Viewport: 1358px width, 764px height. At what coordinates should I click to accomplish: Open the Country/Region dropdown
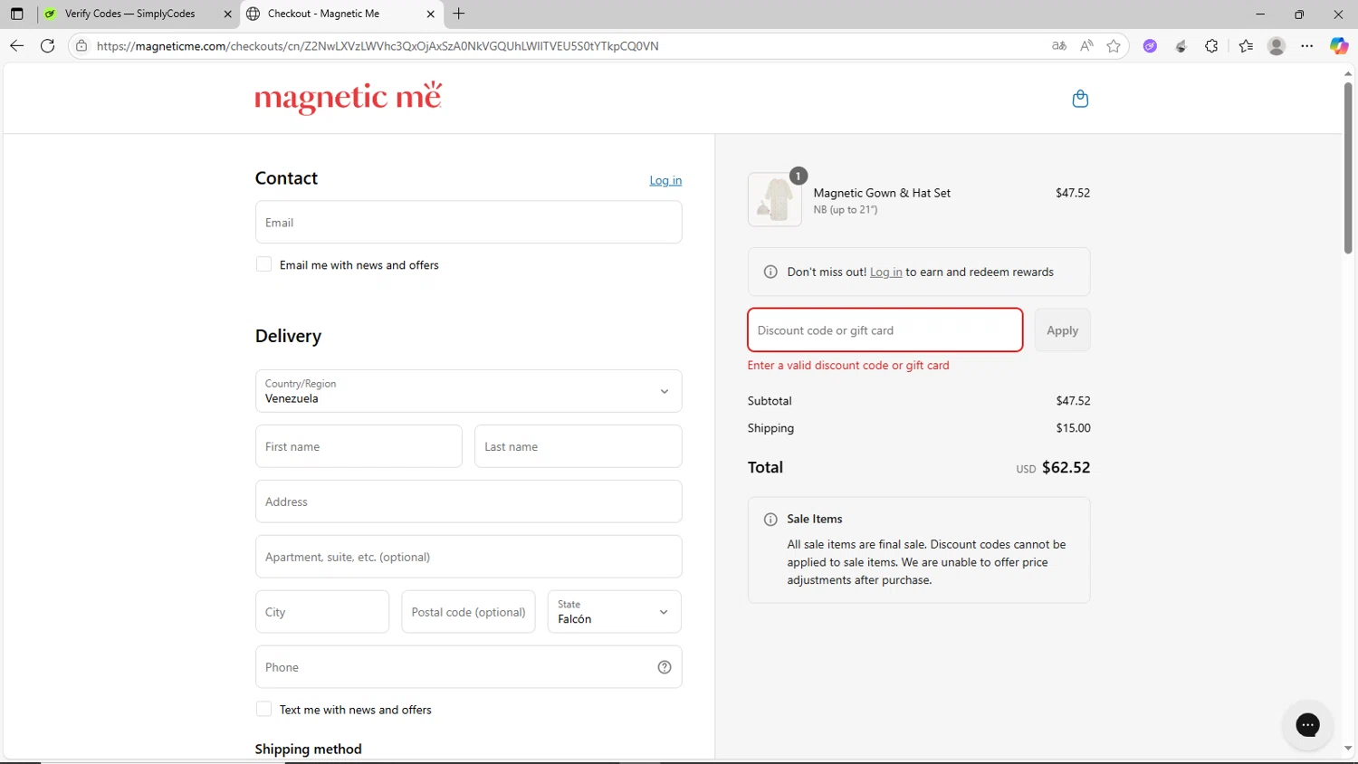[468, 391]
